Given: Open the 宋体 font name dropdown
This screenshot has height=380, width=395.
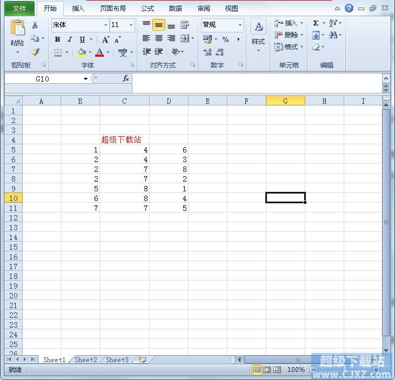Looking at the screenshot, I should pyautogui.click(x=105, y=25).
